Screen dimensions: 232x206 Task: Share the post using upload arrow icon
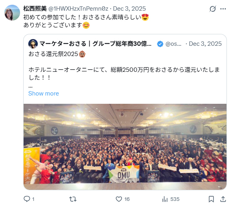223,199
